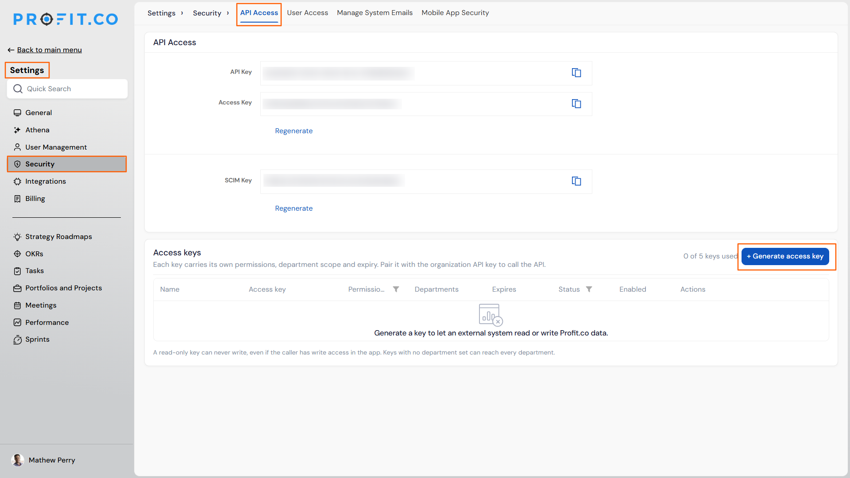Focus the Quick Search field
The height and width of the screenshot is (478, 850).
[67, 89]
